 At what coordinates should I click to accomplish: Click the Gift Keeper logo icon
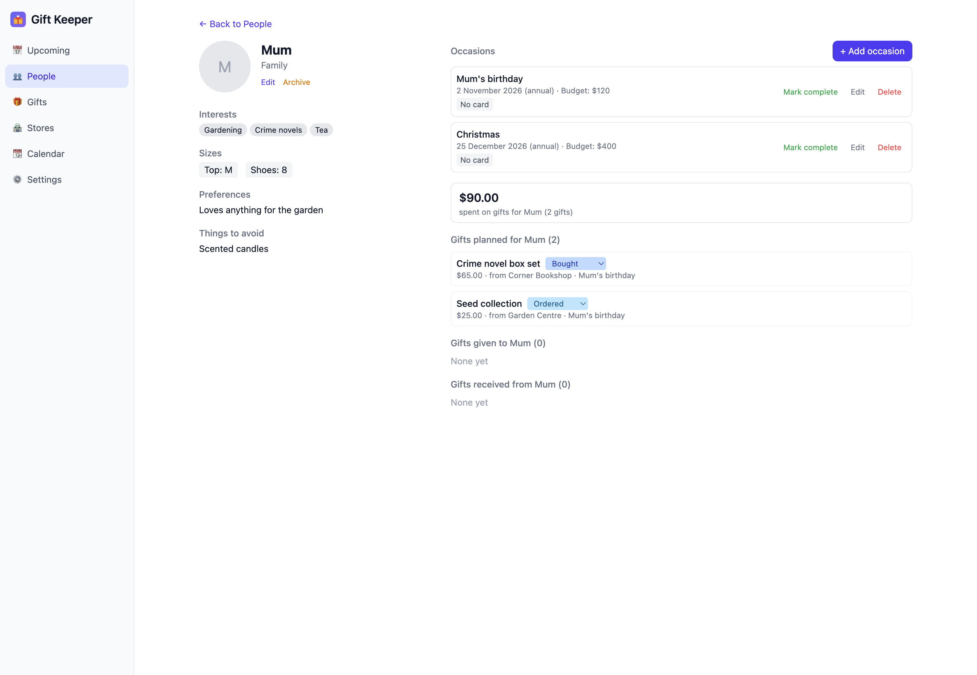pyautogui.click(x=18, y=19)
